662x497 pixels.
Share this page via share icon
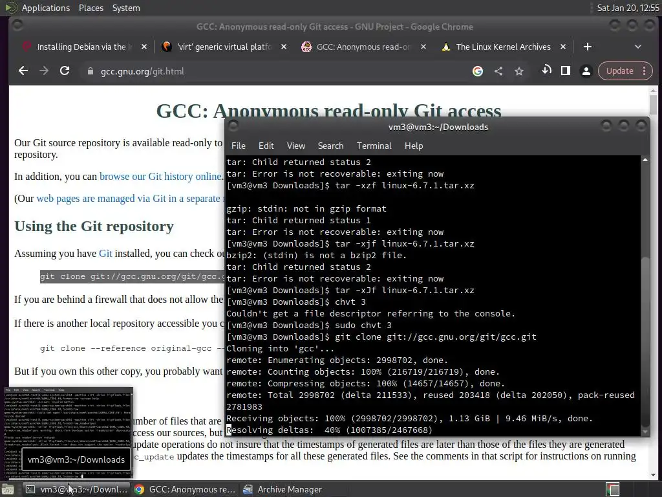pos(498,71)
